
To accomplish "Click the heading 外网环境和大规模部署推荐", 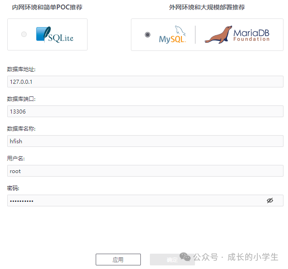I will click(x=207, y=7).
